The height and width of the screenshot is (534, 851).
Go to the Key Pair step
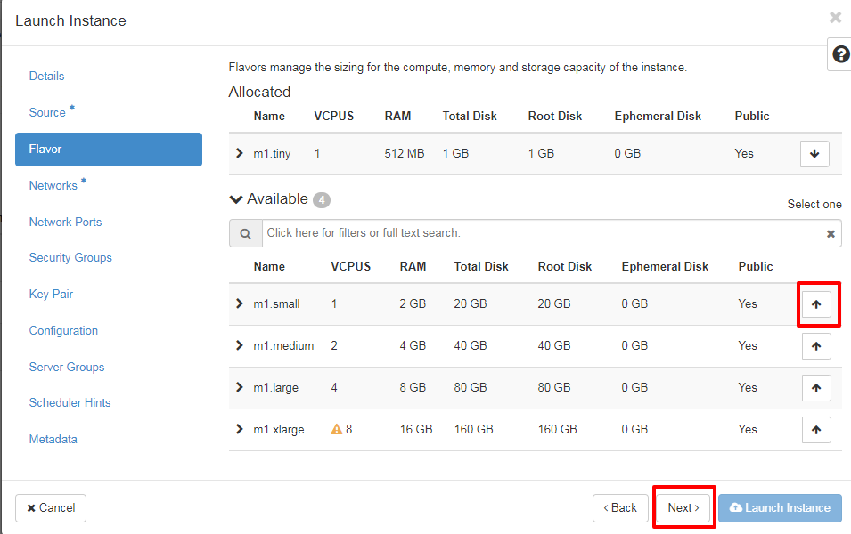tap(51, 295)
